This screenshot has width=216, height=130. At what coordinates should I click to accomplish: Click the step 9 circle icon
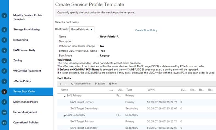coord(4,102)
